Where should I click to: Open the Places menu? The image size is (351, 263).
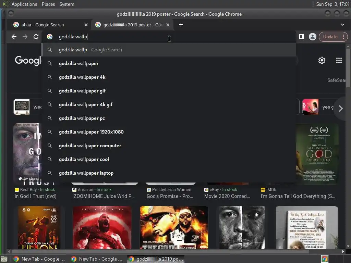pos(48,4)
